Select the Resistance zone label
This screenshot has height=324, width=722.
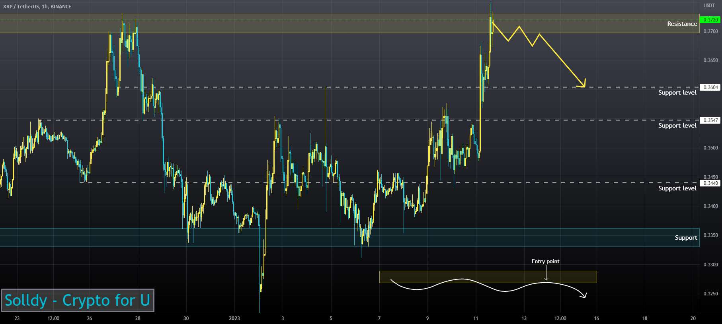pos(682,24)
